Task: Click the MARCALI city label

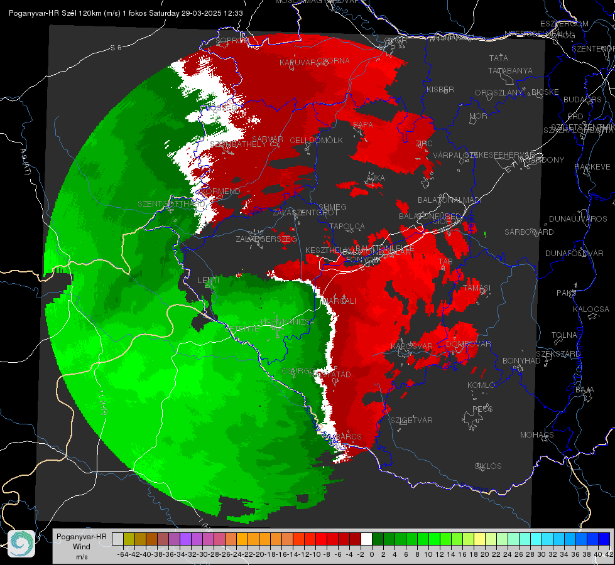Action: pyautogui.click(x=339, y=301)
